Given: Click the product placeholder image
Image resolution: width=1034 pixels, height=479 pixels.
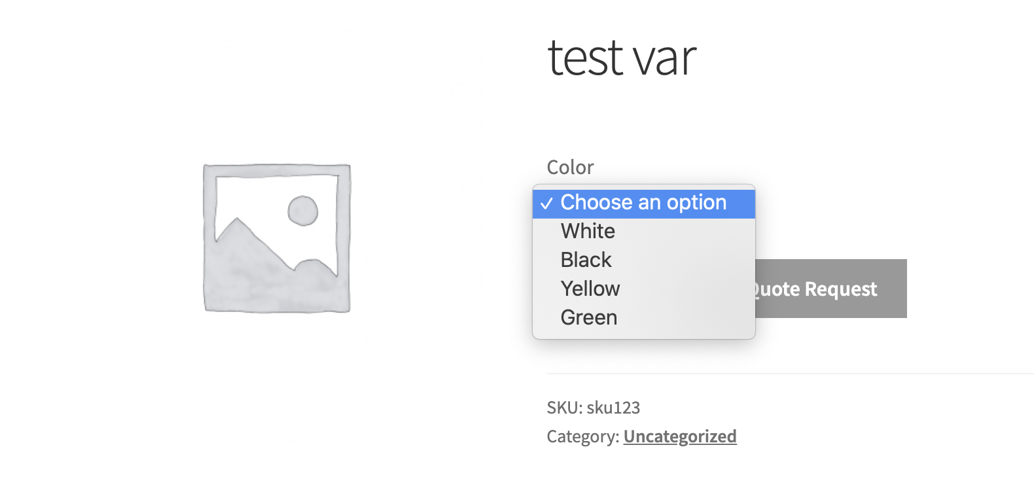Looking at the screenshot, I should (277, 238).
